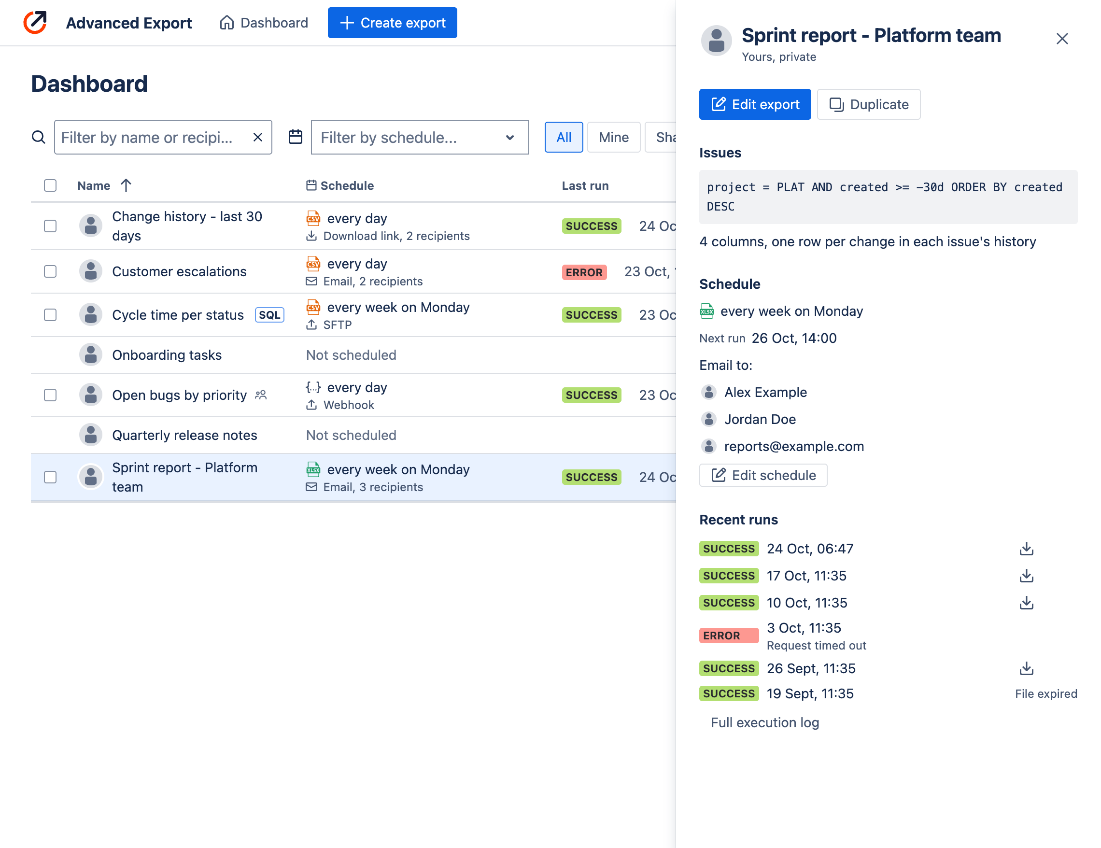This screenshot has height=848, width=1101.
Task: Select the Mine filter tab
Action: pos(613,137)
